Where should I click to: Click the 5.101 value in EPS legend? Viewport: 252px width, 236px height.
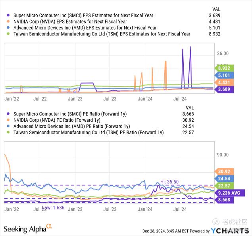[x=215, y=28]
